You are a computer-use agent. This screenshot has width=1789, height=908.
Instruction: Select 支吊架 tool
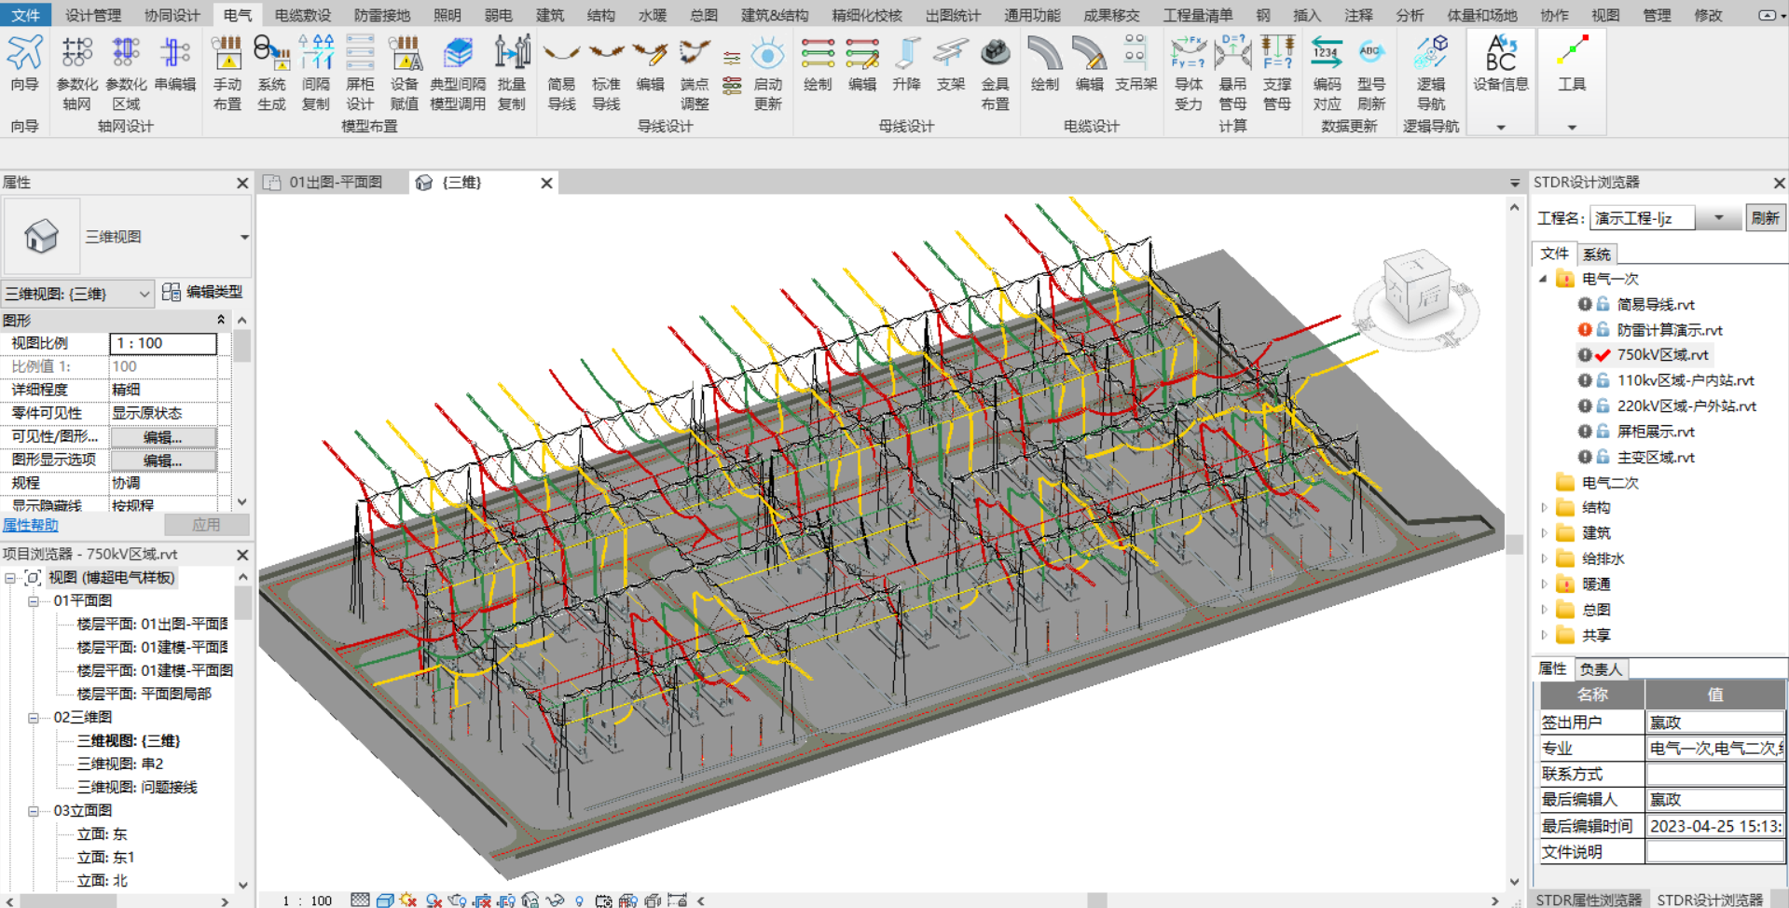[1135, 63]
